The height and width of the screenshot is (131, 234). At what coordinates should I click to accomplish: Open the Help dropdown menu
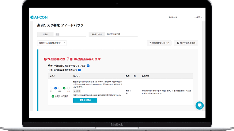tap(198, 17)
